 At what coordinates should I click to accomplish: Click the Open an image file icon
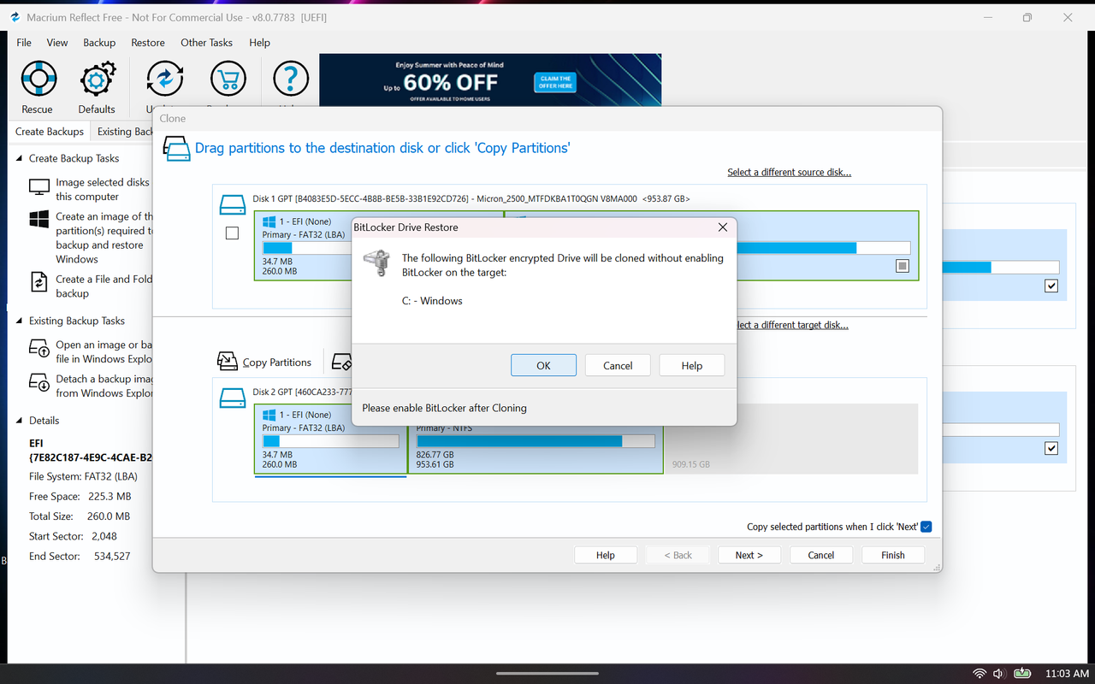(39, 349)
